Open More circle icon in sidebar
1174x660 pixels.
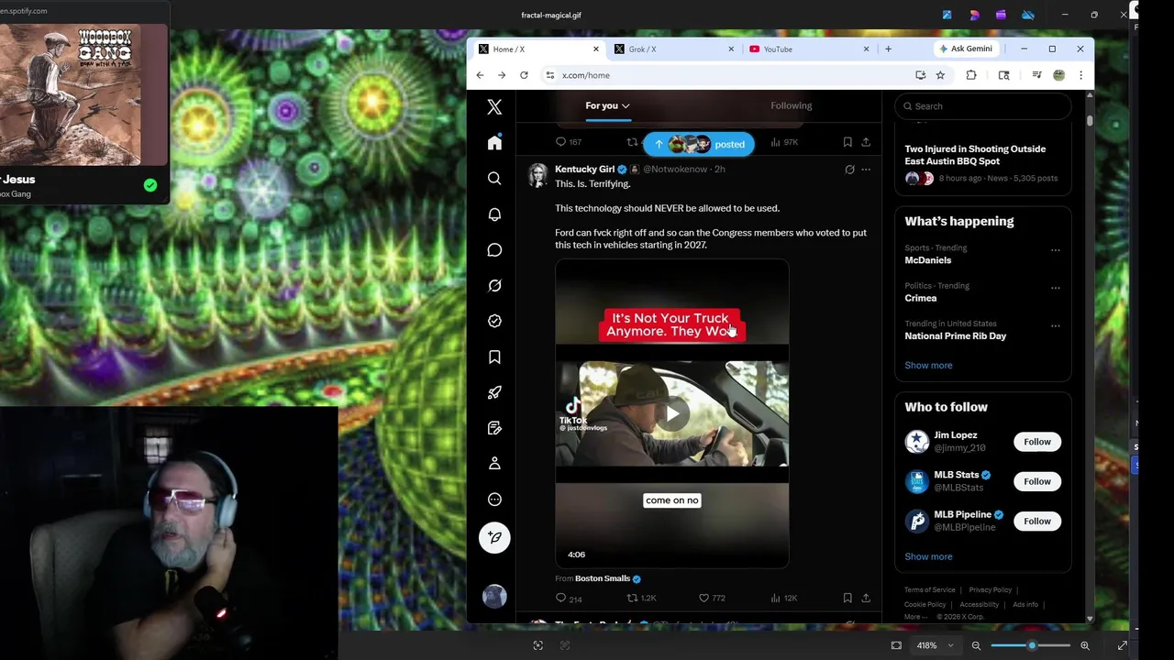click(x=494, y=500)
